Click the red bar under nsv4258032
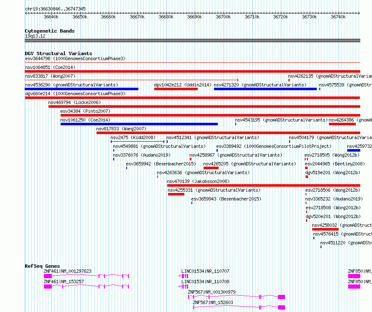 pyautogui.click(x=325, y=229)
